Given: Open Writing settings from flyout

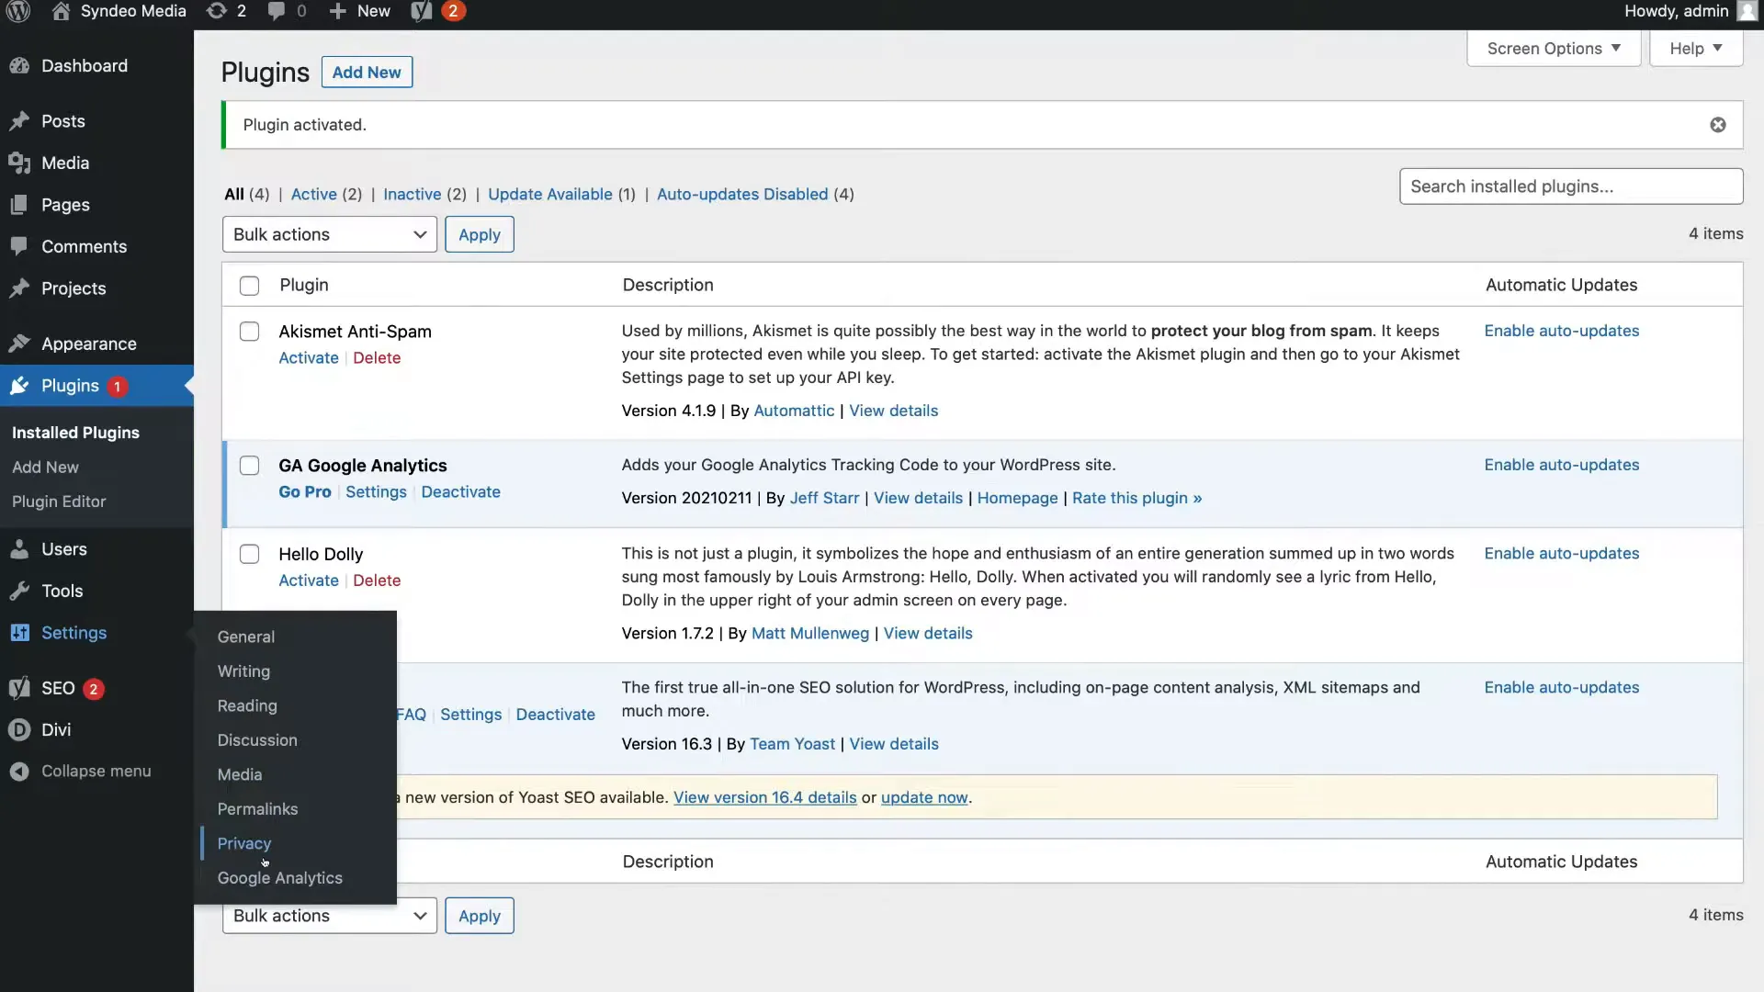Looking at the screenshot, I should (x=243, y=671).
